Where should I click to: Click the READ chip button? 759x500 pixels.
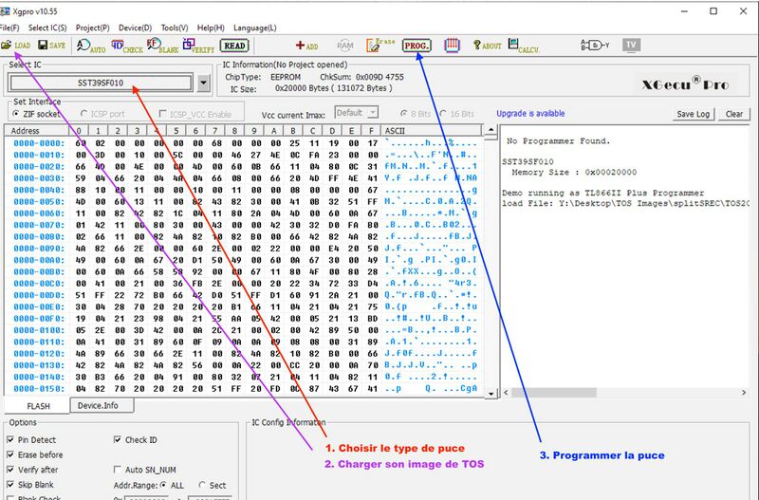(x=234, y=46)
